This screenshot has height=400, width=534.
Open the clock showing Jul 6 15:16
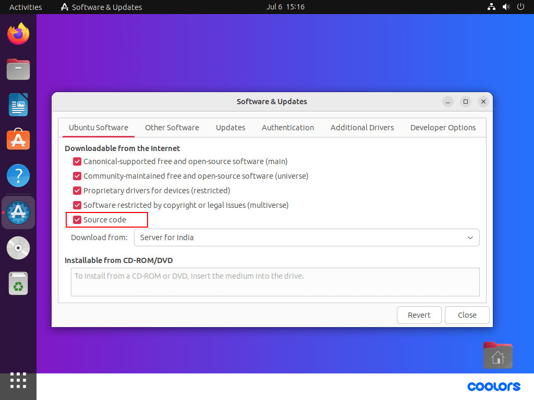click(x=285, y=7)
